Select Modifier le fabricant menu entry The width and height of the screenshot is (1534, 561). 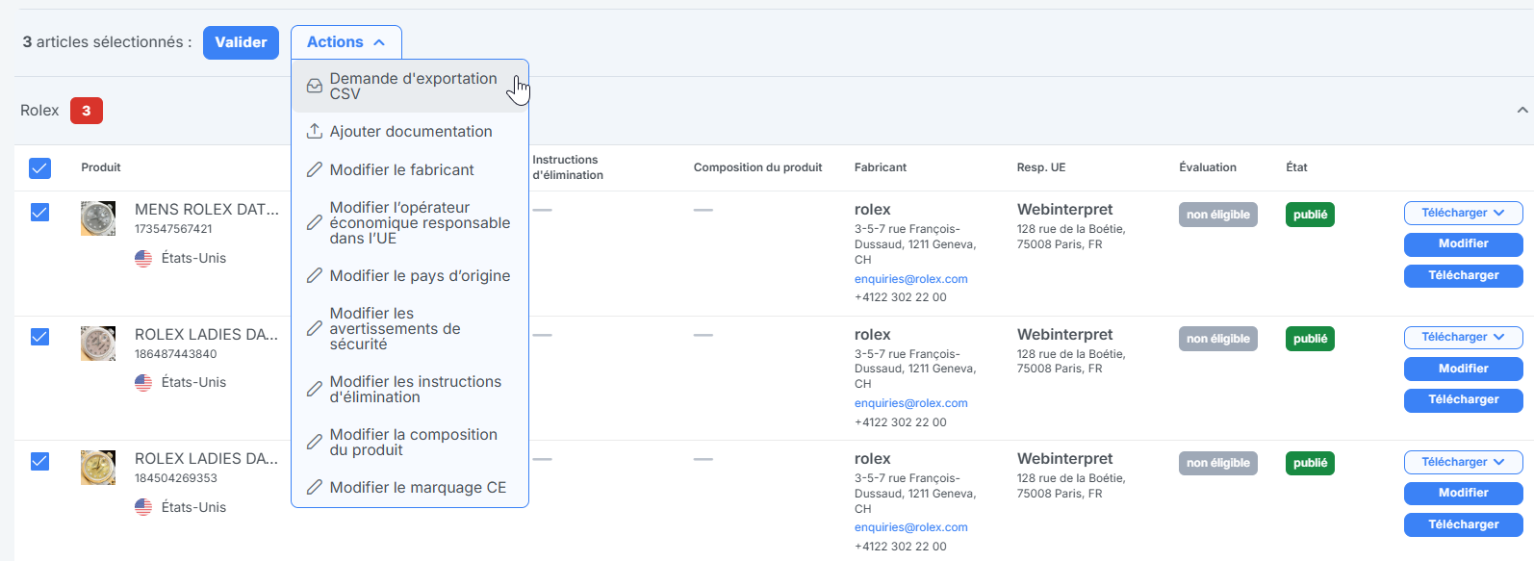(x=410, y=169)
